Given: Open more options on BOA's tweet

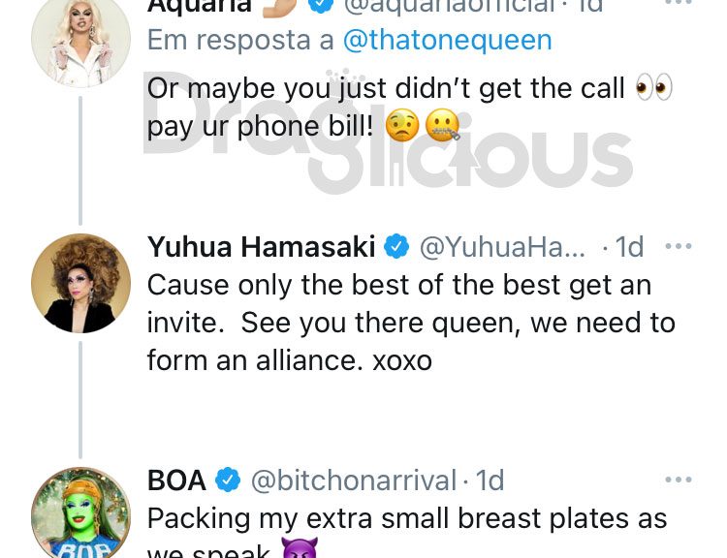Looking at the screenshot, I should click(679, 480).
